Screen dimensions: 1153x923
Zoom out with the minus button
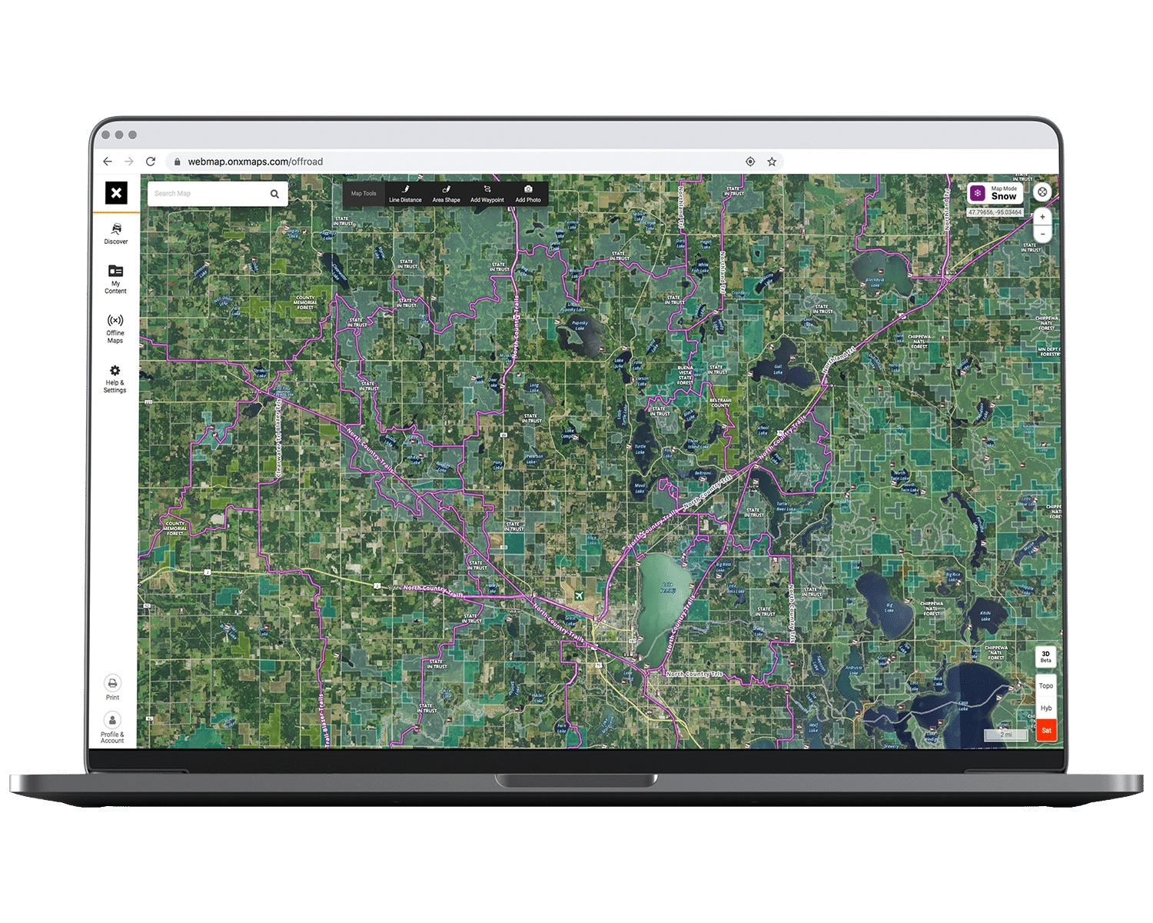[1042, 232]
